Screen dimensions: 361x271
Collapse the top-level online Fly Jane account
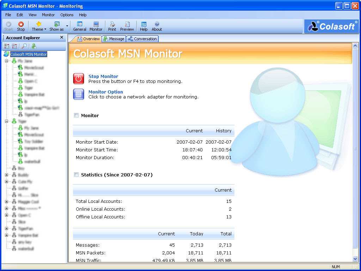[6, 61]
